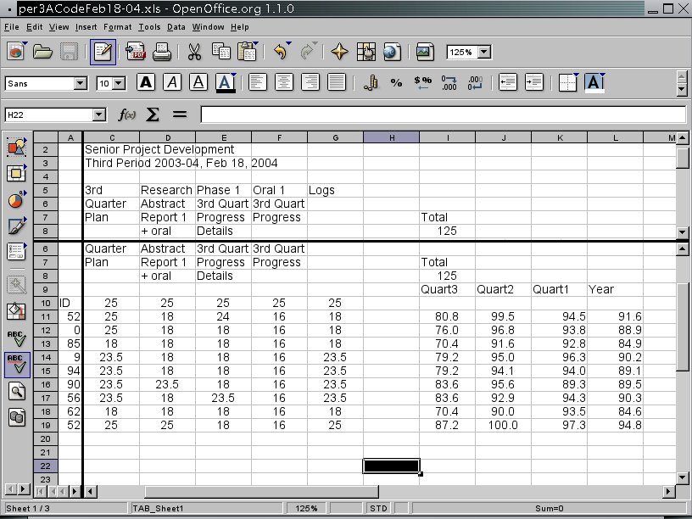Viewport: 692px width, 519px height.
Task: Justify cell text
Action: point(337,82)
